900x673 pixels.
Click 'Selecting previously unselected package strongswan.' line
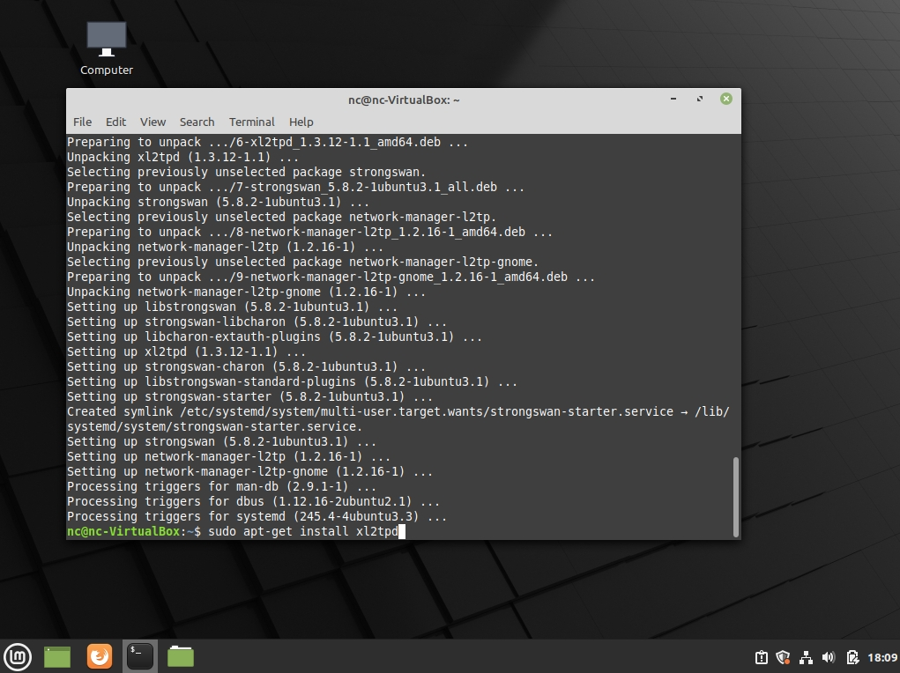coord(246,172)
